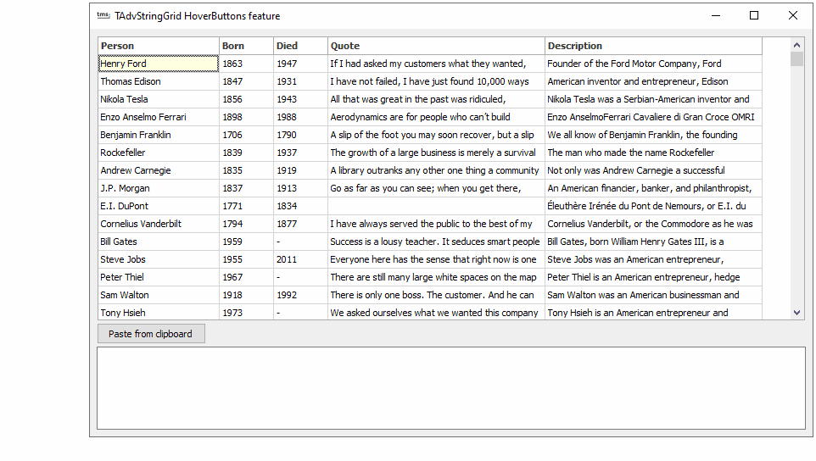Click the Quote column header
The height and width of the screenshot is (461, 816).
436,46
